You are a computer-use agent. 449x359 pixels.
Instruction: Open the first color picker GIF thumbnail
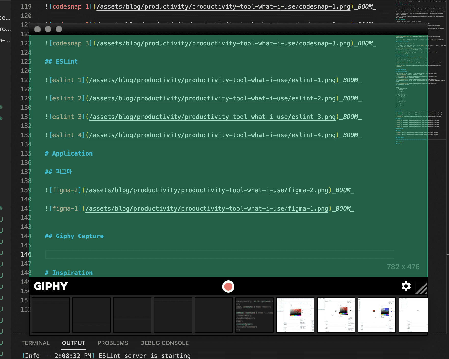click(295, 315)
